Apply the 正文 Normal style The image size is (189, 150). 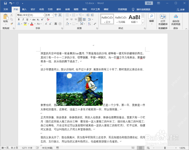[107, 19]
